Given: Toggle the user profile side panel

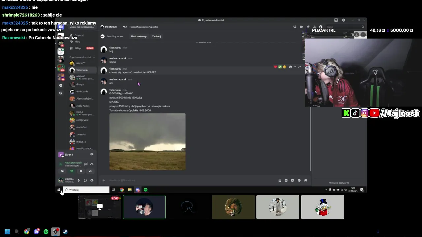Looking at the screenshot, I should [x=321, y=27].
